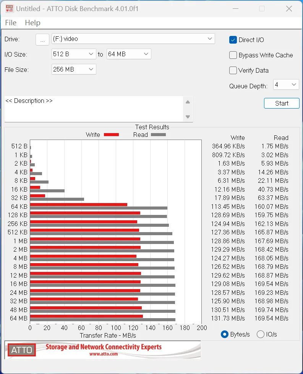303x374 pixels.
Task: Click the 160.07 MB/s read result
Action: tap(272, 207)
